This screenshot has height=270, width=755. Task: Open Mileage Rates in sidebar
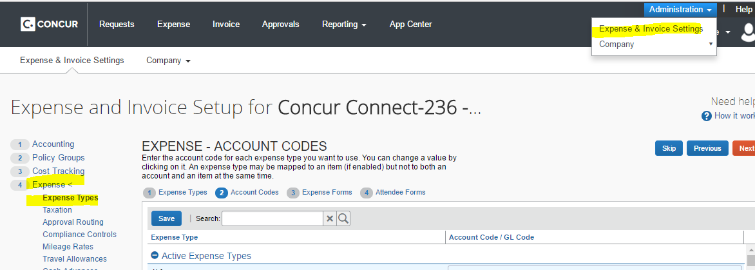coord(68,246)
